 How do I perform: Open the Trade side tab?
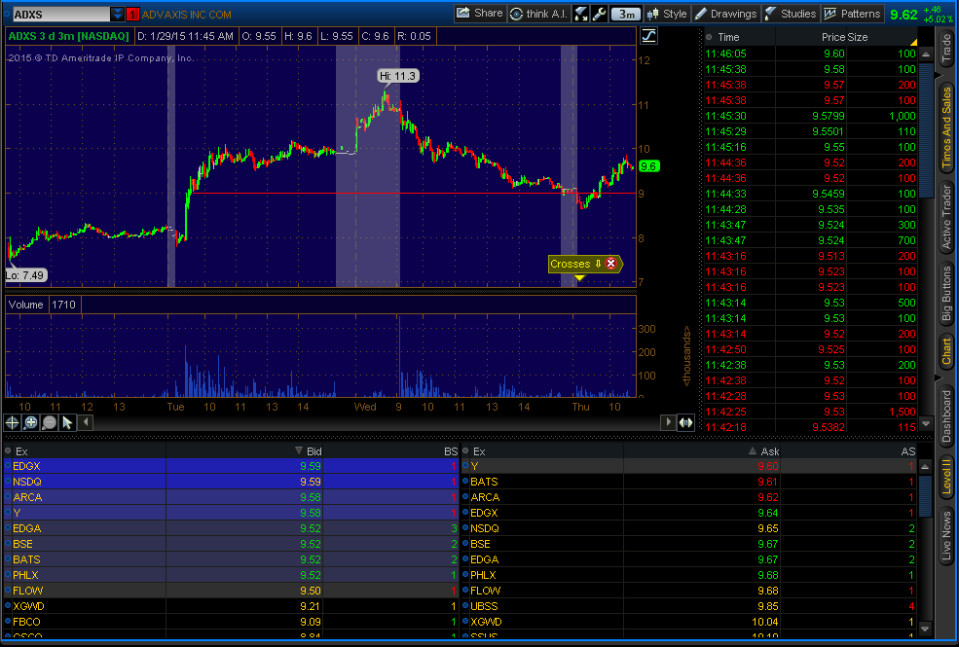click(x=946, y=48)
